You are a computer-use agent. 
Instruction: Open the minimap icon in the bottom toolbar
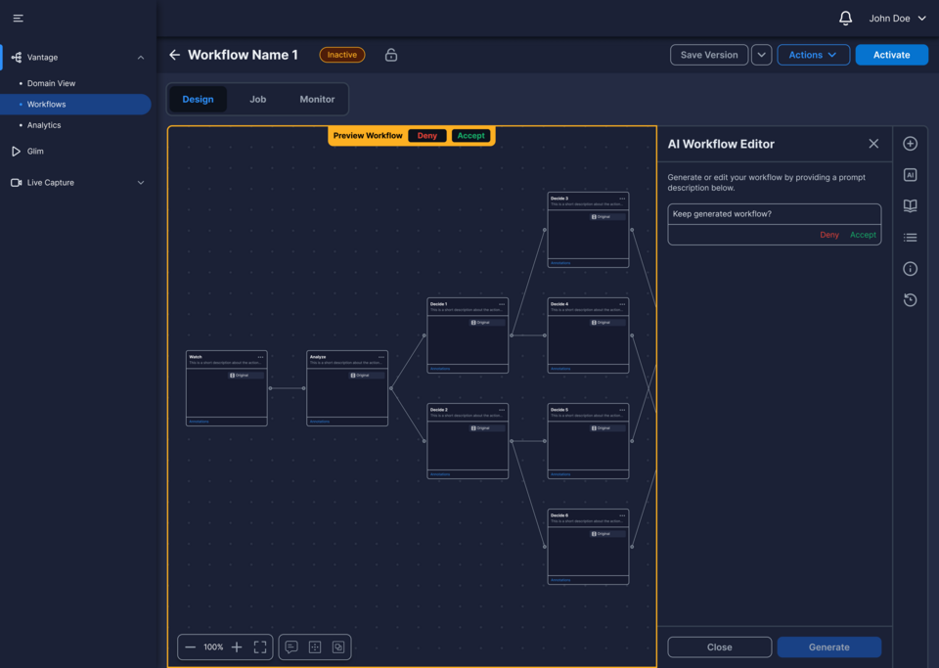pyautogui.click(x=337, y=646)
